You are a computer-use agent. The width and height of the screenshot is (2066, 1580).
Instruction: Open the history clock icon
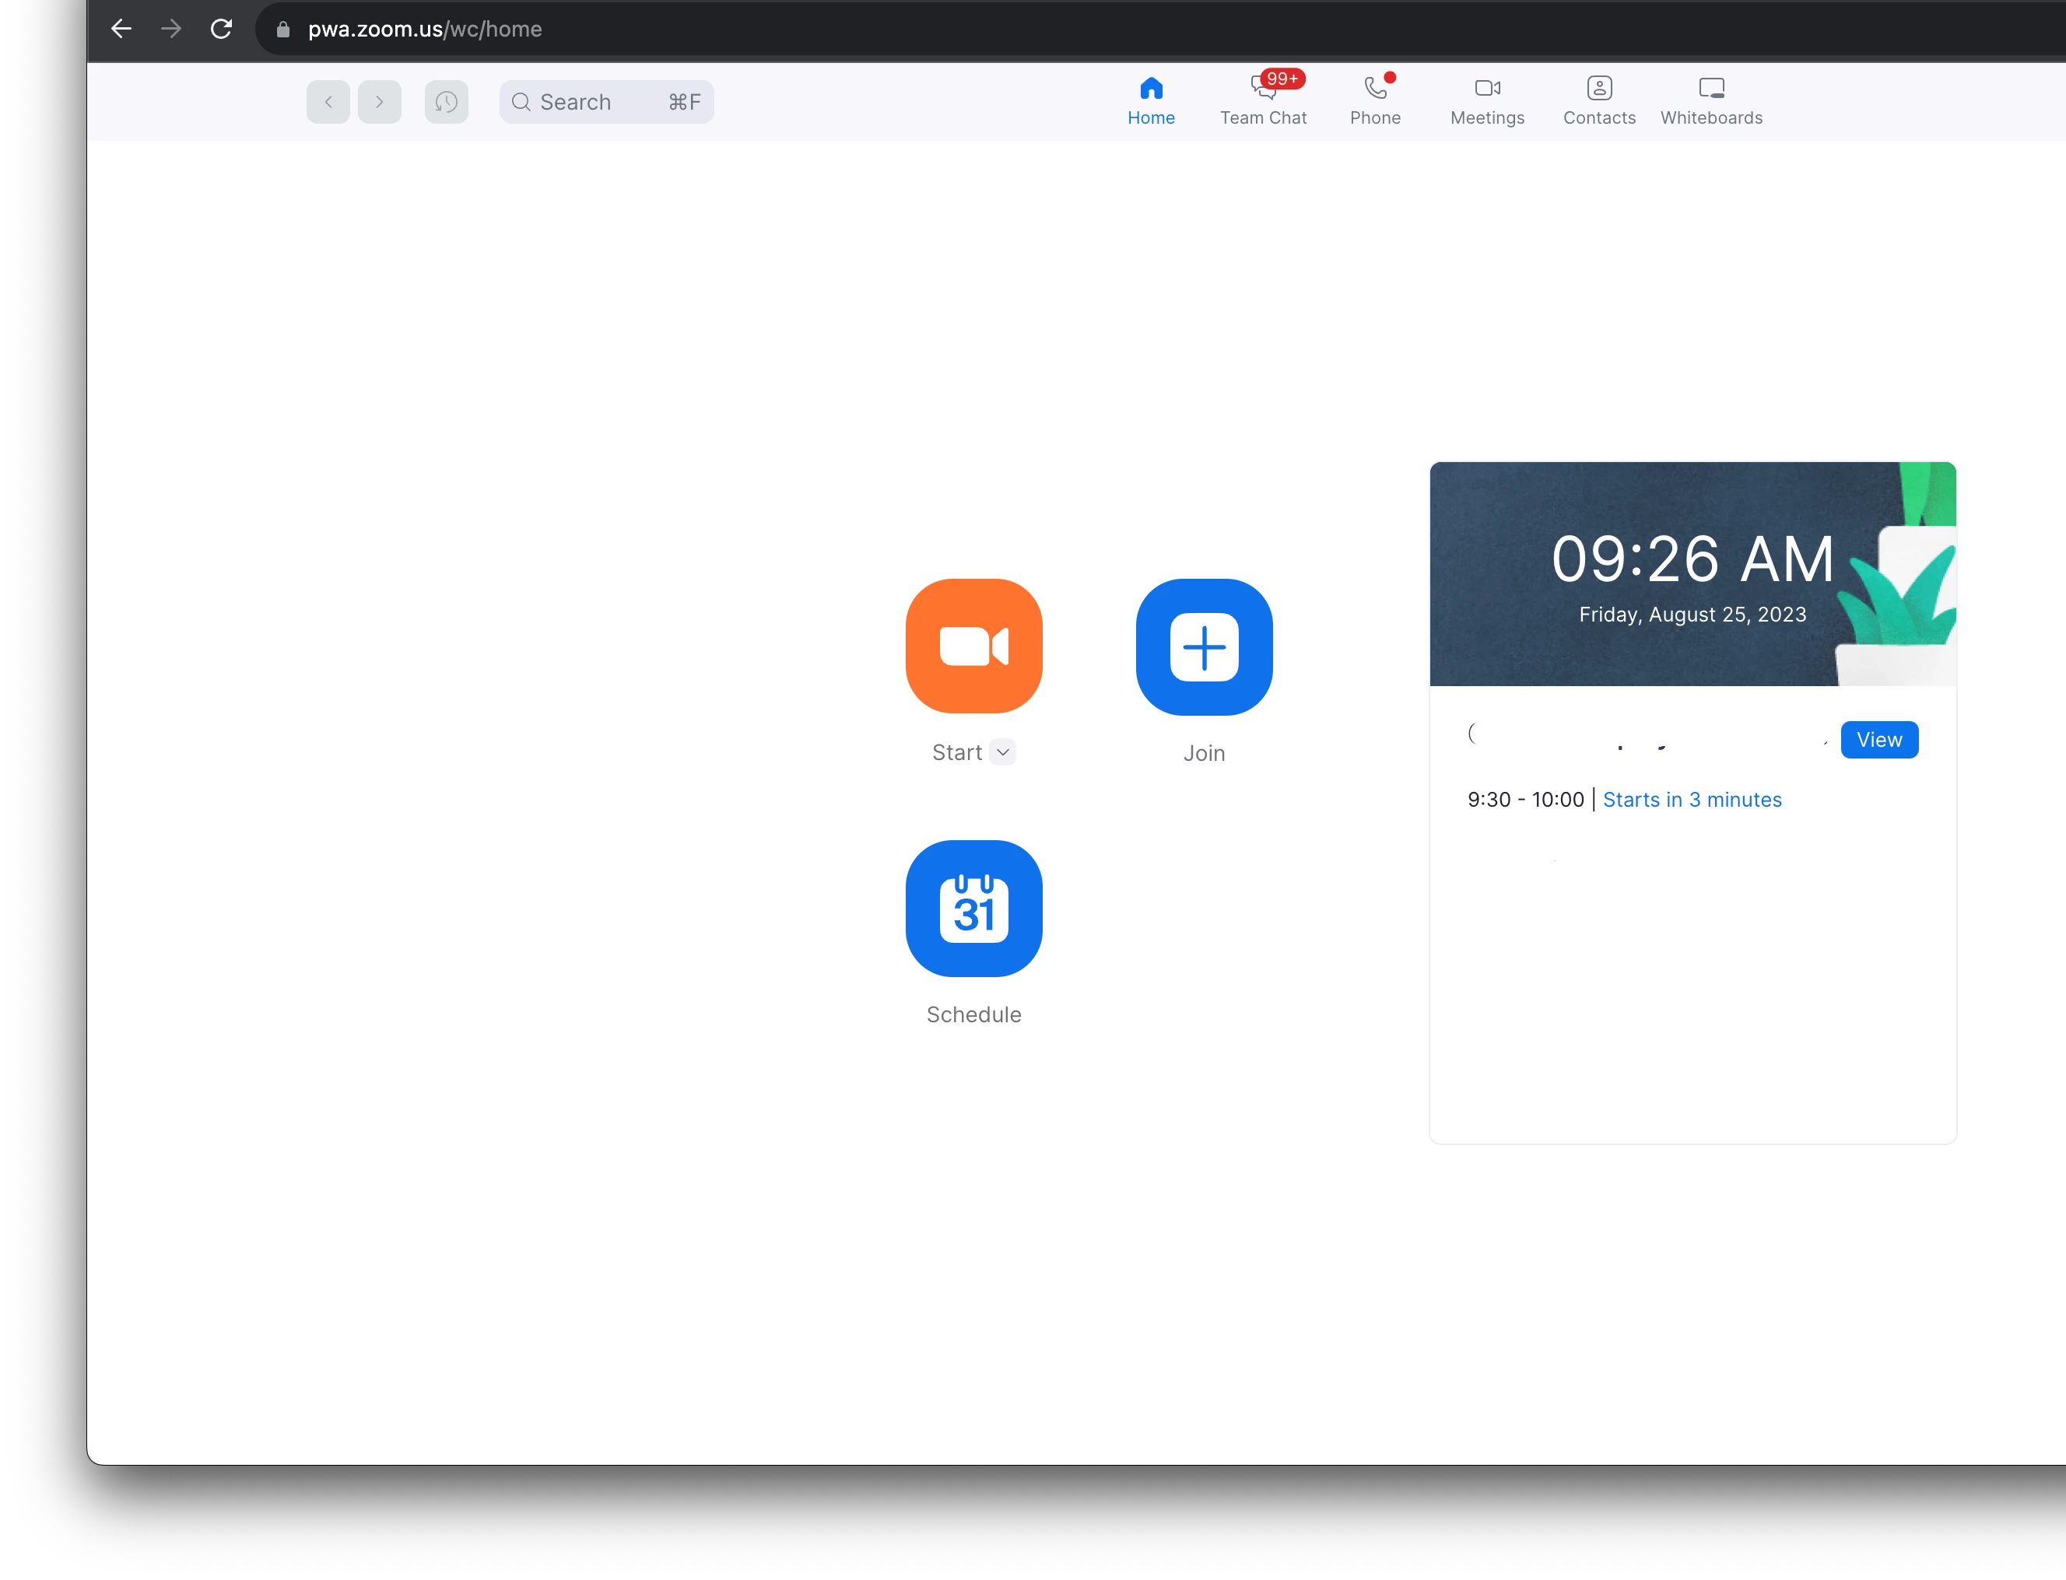(446, 102)
